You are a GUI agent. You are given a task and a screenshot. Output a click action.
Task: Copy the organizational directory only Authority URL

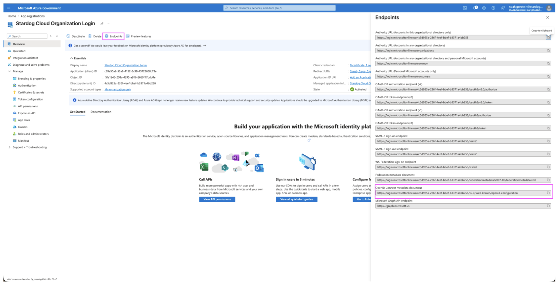(548, 38)
